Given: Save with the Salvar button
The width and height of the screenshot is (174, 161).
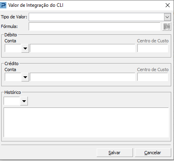Looking at the screenshot, I should point(115,153).
